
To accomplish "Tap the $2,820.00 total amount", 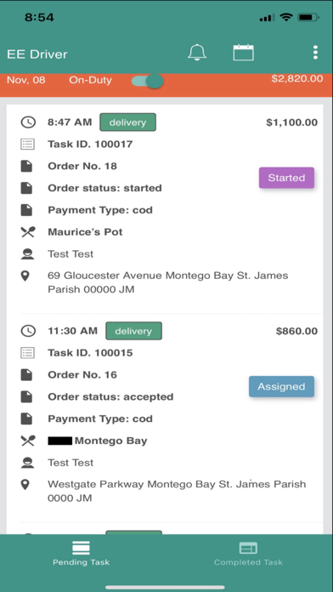I will [297, 78].
